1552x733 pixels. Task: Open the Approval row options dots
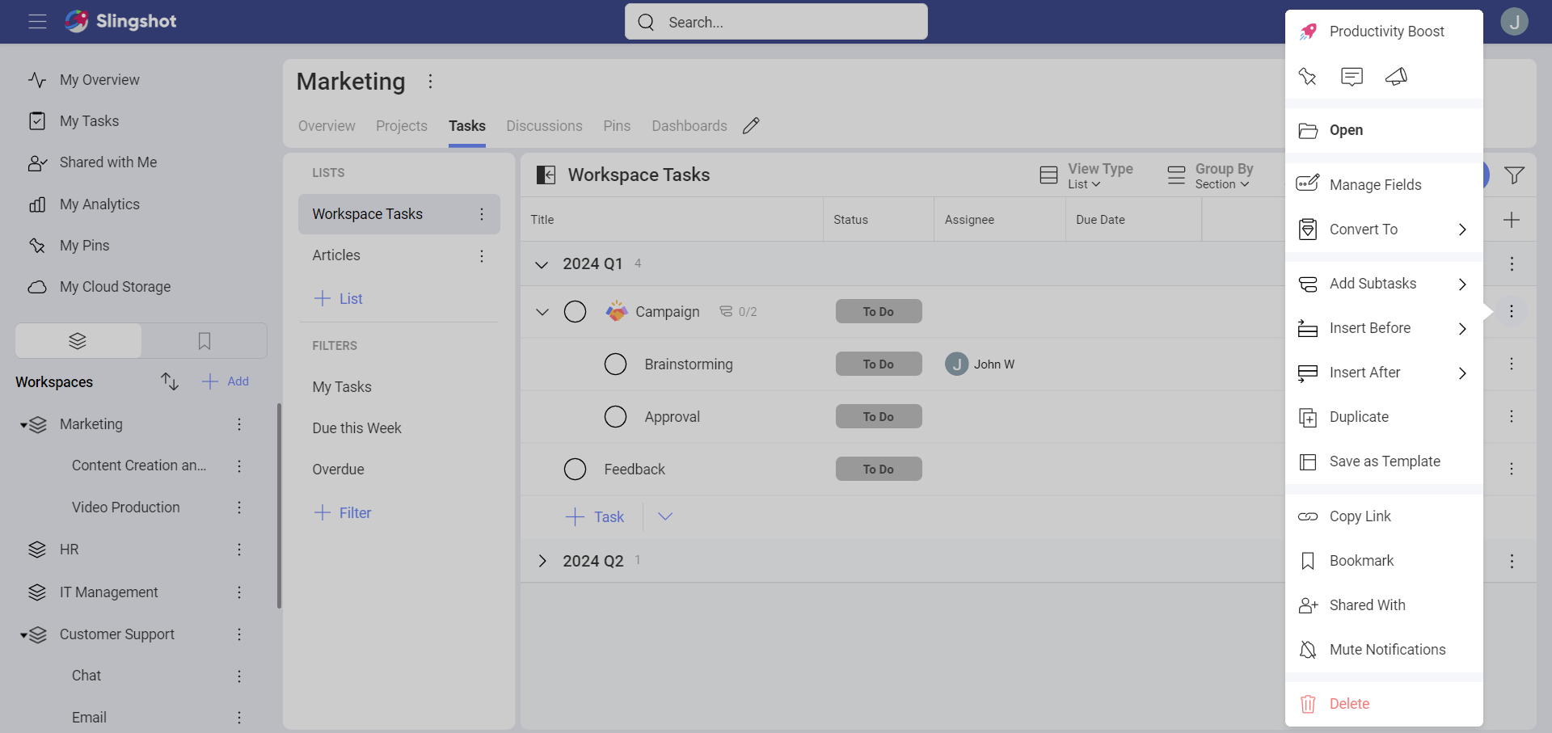(x=1512, y=416)
